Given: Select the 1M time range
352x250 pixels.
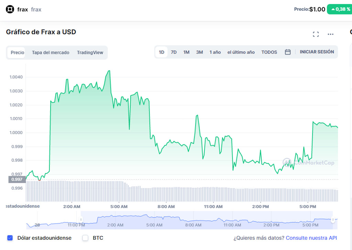Looking at the screenshot, I should 186,52.
